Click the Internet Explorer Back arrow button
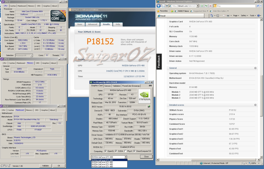 pyautogui.click(x=159, y=6)
